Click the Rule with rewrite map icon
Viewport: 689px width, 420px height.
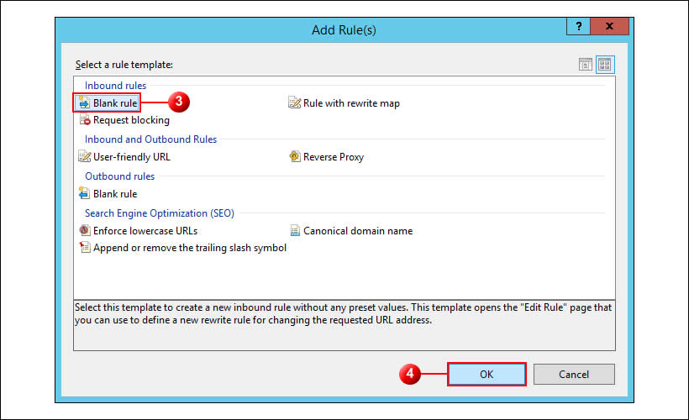point(294,102)
